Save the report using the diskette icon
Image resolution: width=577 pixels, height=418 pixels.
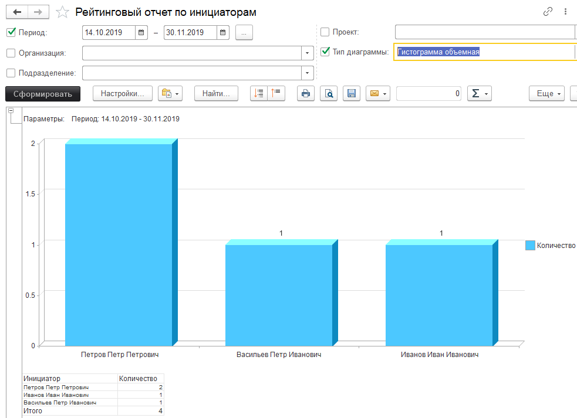pos(352,93)
